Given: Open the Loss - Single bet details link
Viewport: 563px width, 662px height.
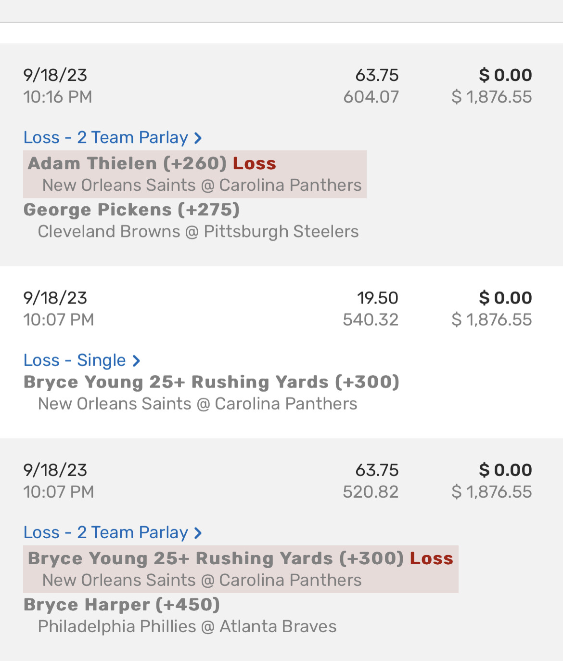Looking at the screenshot, I should [x=75, y=360].
